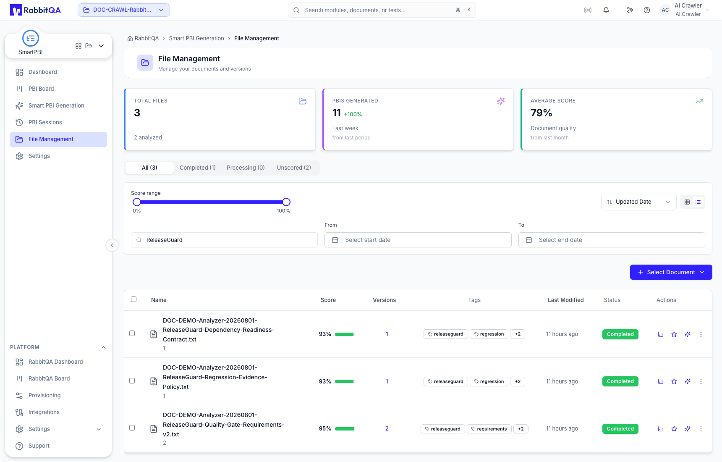
Task: Open the notifications bell
Action: tap(606, 10)
